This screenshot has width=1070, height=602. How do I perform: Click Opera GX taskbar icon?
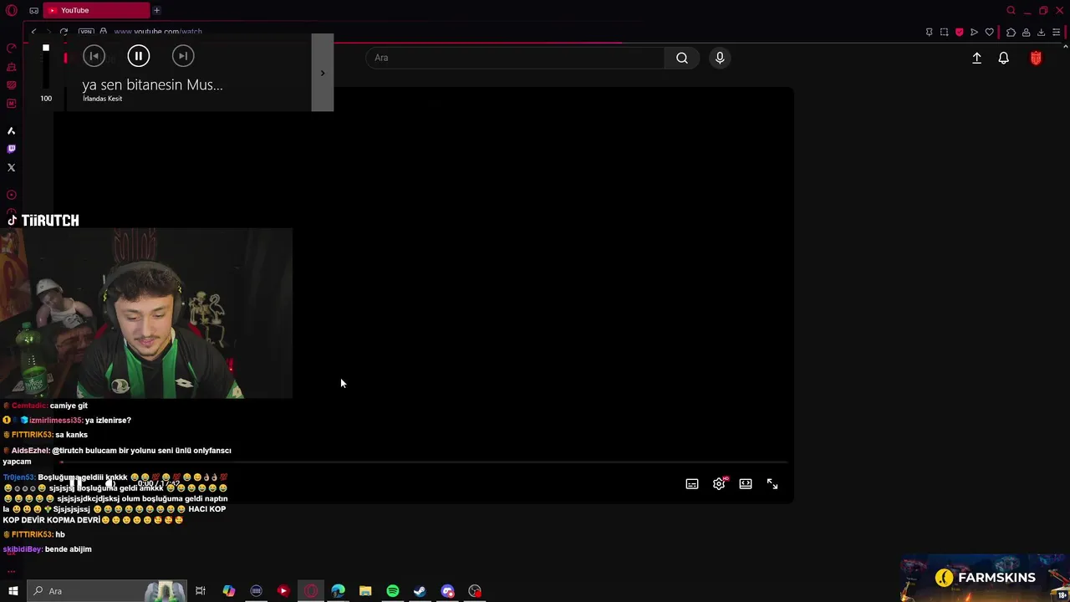tap(310, 591)
